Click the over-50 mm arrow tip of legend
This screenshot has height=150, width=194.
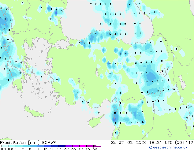(x=97, y=146)
